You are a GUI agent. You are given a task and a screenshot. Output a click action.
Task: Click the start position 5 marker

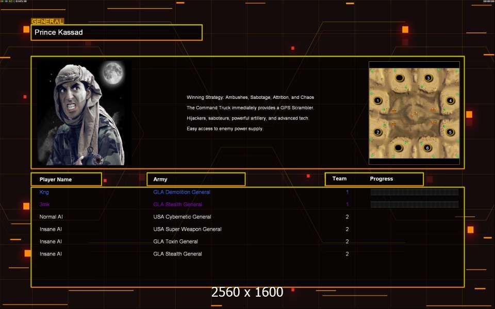(450, 132)
